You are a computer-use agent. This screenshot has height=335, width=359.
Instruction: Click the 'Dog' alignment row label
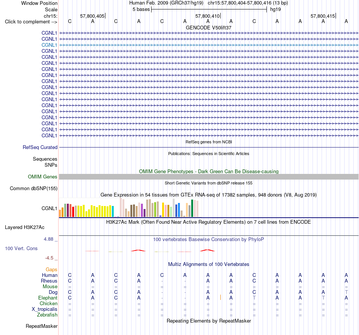coord(53,292)
